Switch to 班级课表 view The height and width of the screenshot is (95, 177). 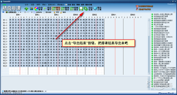[56, 9]
